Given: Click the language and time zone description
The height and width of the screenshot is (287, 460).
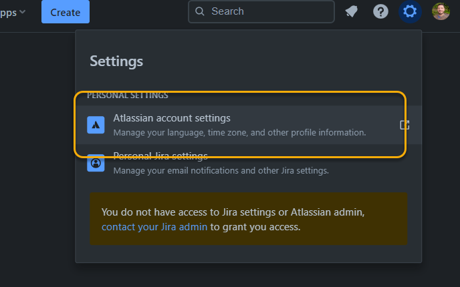Looking at the screenshot, I should coord(239,132).
